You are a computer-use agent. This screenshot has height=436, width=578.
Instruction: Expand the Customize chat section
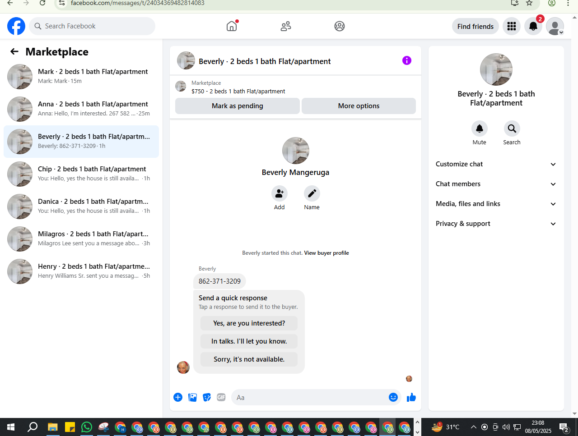click(x=496, y=164)
